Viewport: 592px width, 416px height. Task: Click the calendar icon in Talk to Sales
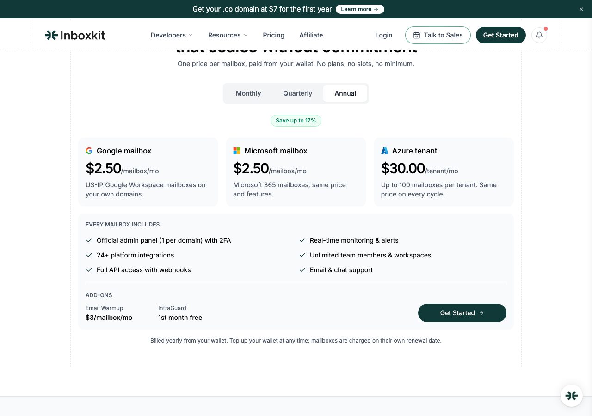coord(417,35)
